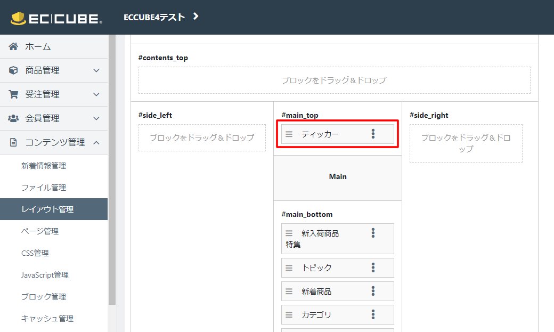Expand the 受注管理 chevron
The width and height of the screenshot is (554, 332).
click(96, 94)
